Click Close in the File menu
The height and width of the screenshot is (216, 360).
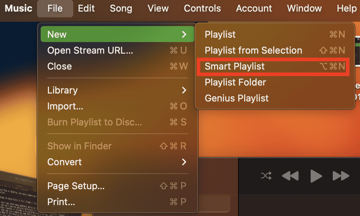coord(60,66)
